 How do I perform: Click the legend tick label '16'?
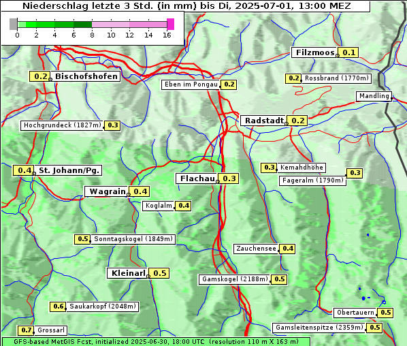(x=167, y=35)
